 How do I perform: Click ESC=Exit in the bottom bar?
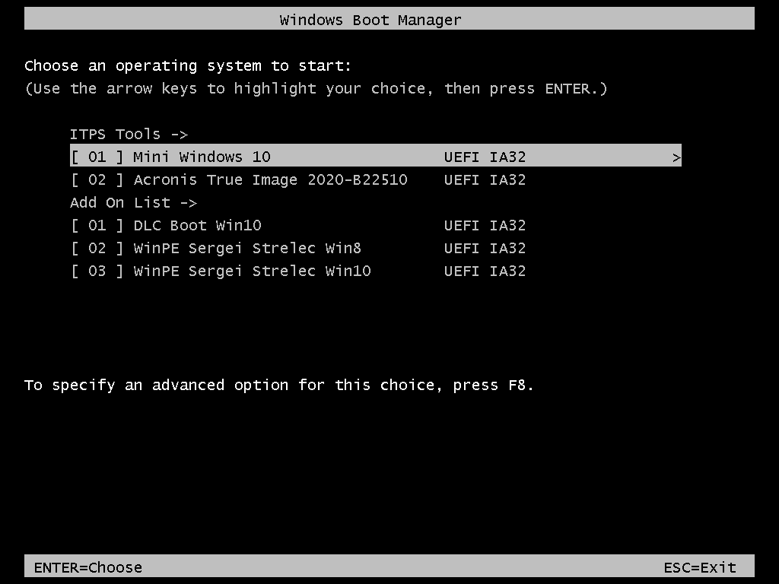pos(700,567)
